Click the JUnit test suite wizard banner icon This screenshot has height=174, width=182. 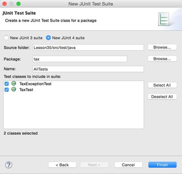(x=164, y=19)
